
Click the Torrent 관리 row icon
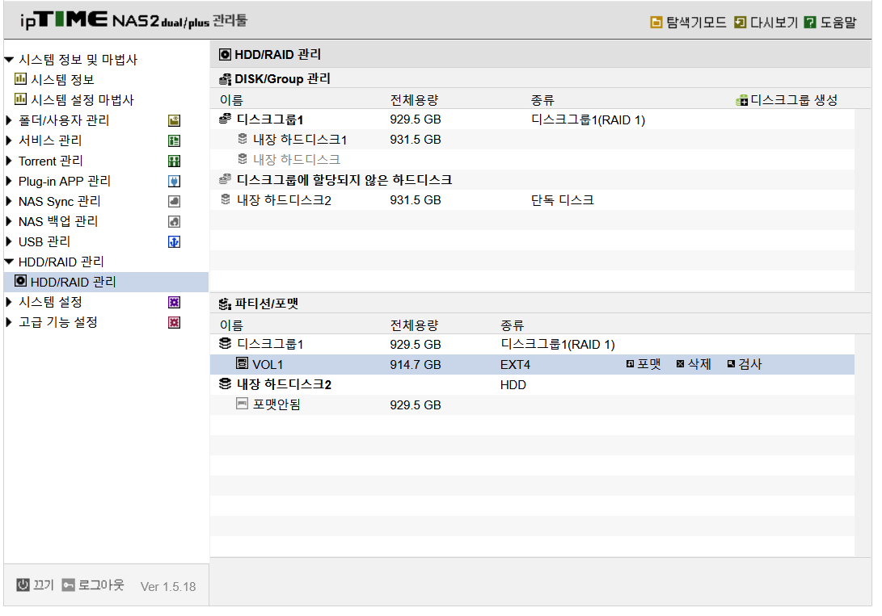pyautogui.click(x=175, y=161)
